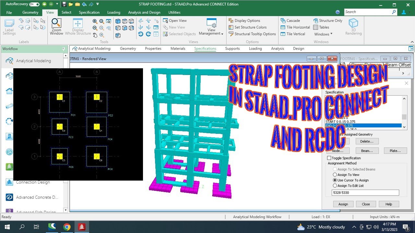Click the Plate... button
415x233 pixels.
(396, 151)
